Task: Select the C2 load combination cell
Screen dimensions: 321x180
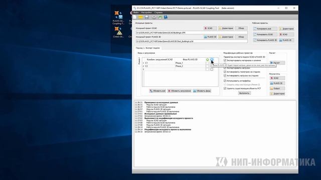Action: (159, 66)
